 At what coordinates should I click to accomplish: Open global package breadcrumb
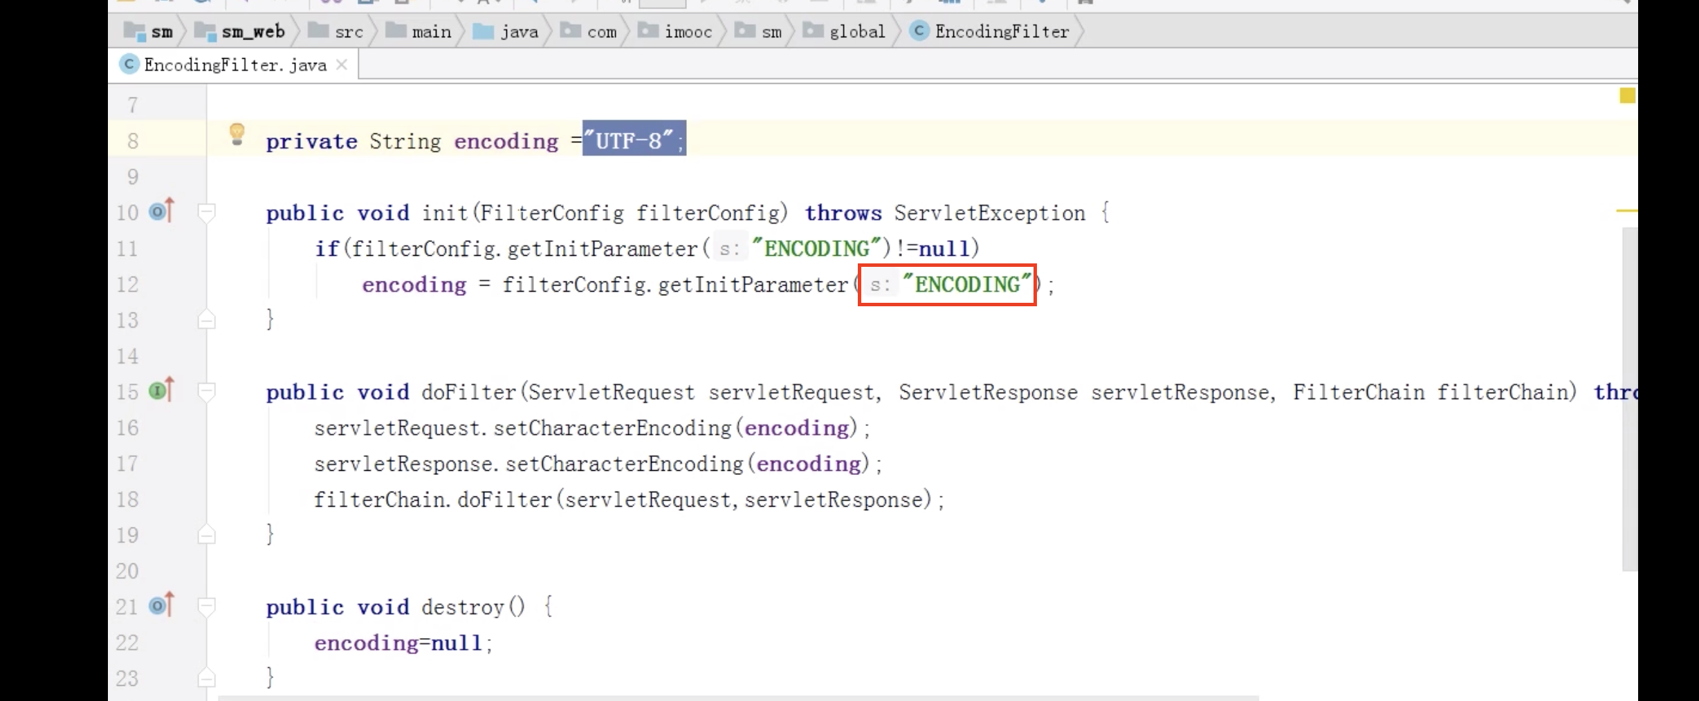[x=845, y=31]
